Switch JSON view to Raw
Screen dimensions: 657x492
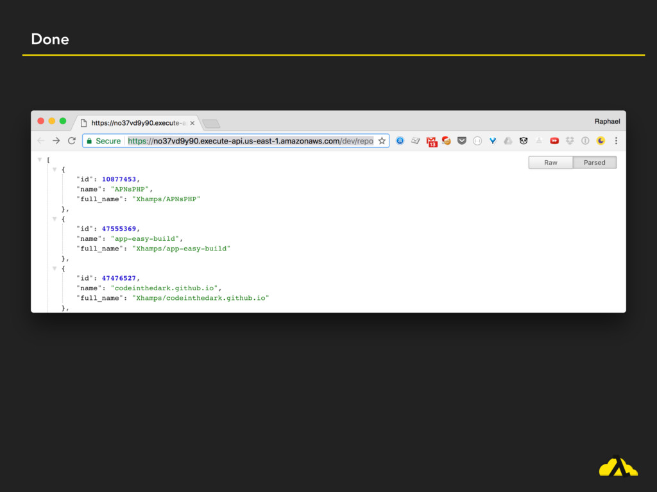tap(550, 163)
